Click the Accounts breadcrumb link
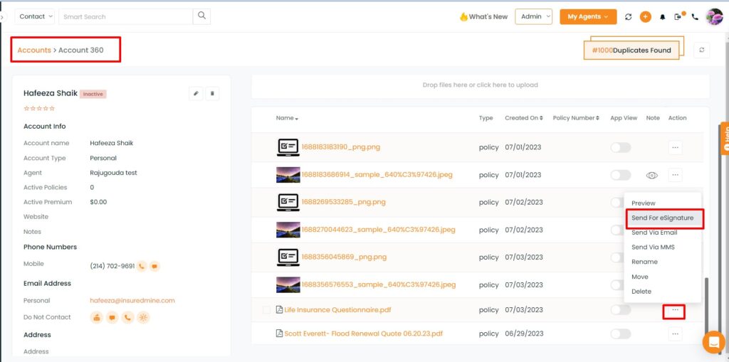Image resolution: width=729 pixels, height=362 pixels. pos(34,50)
